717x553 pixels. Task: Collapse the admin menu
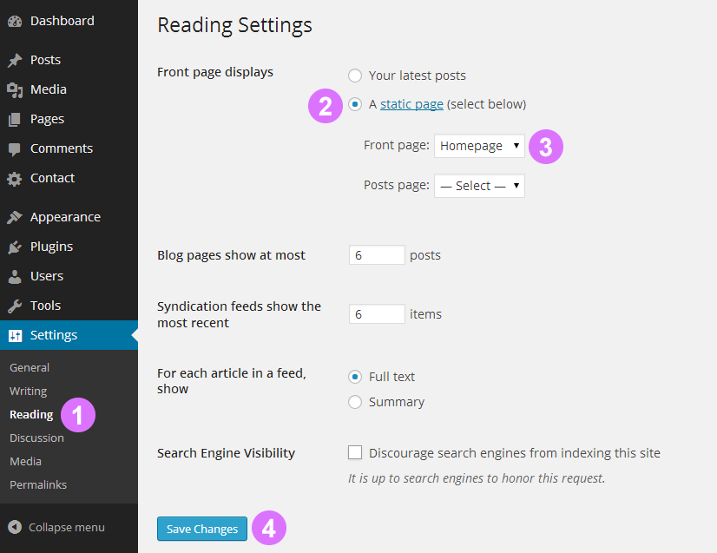point(56,527)
